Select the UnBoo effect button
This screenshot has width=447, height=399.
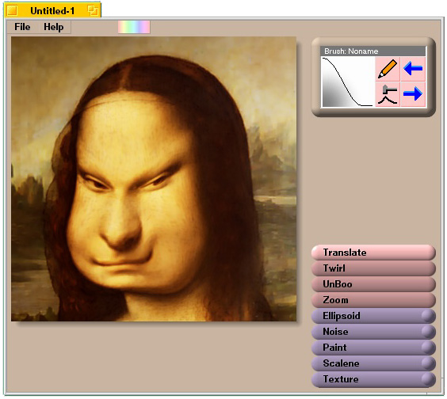coord(373,284)
